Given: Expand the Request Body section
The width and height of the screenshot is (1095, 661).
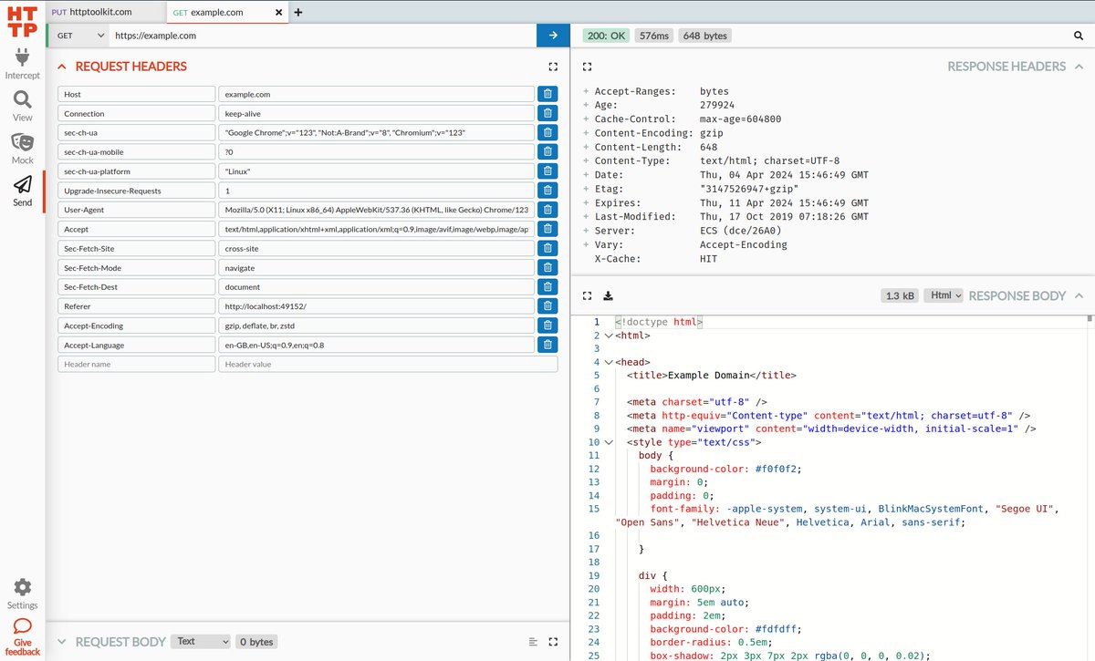Looking at the screenshot, I should (62, 642).
